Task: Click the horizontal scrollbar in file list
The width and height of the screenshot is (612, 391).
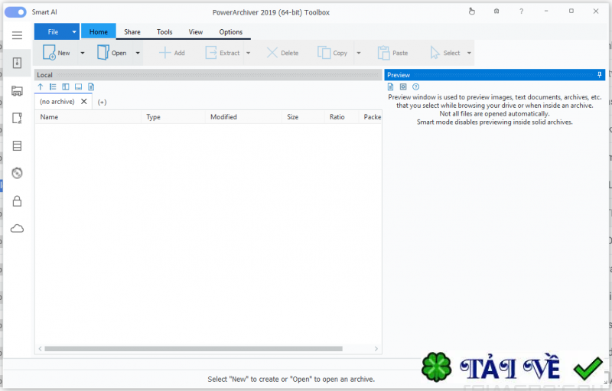Action: click(194, 348)
